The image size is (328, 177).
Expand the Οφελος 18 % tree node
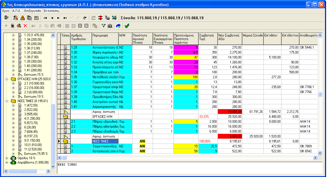coord(7,158)
